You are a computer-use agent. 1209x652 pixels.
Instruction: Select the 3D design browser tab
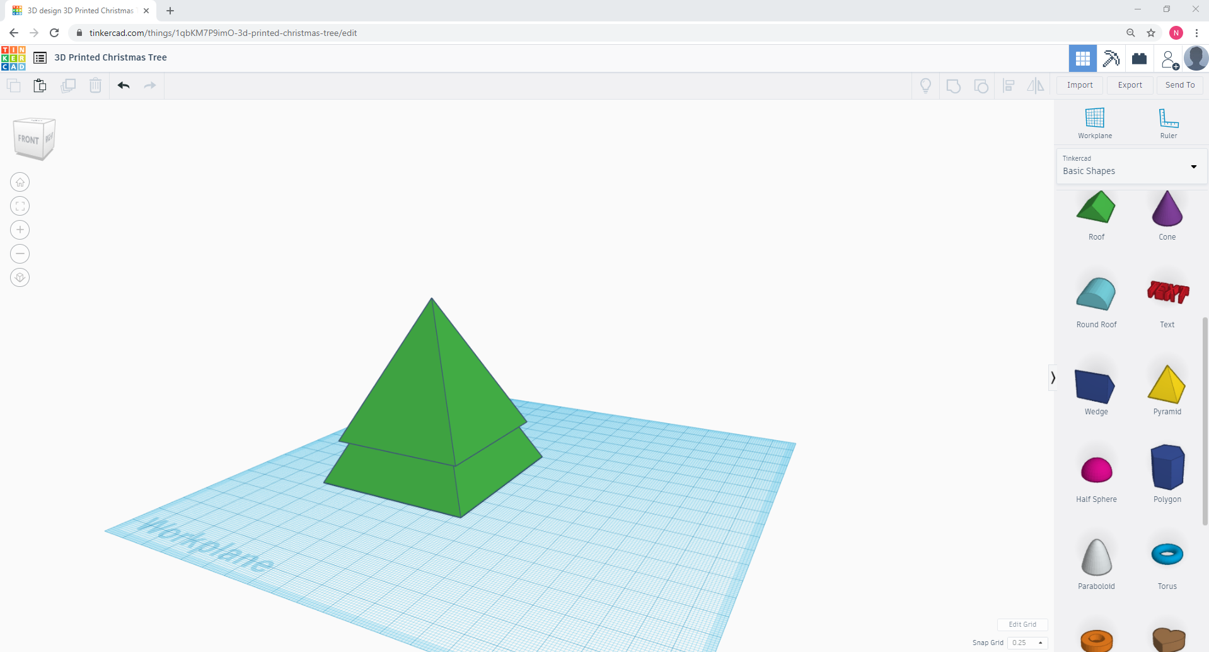coord(82,11)
